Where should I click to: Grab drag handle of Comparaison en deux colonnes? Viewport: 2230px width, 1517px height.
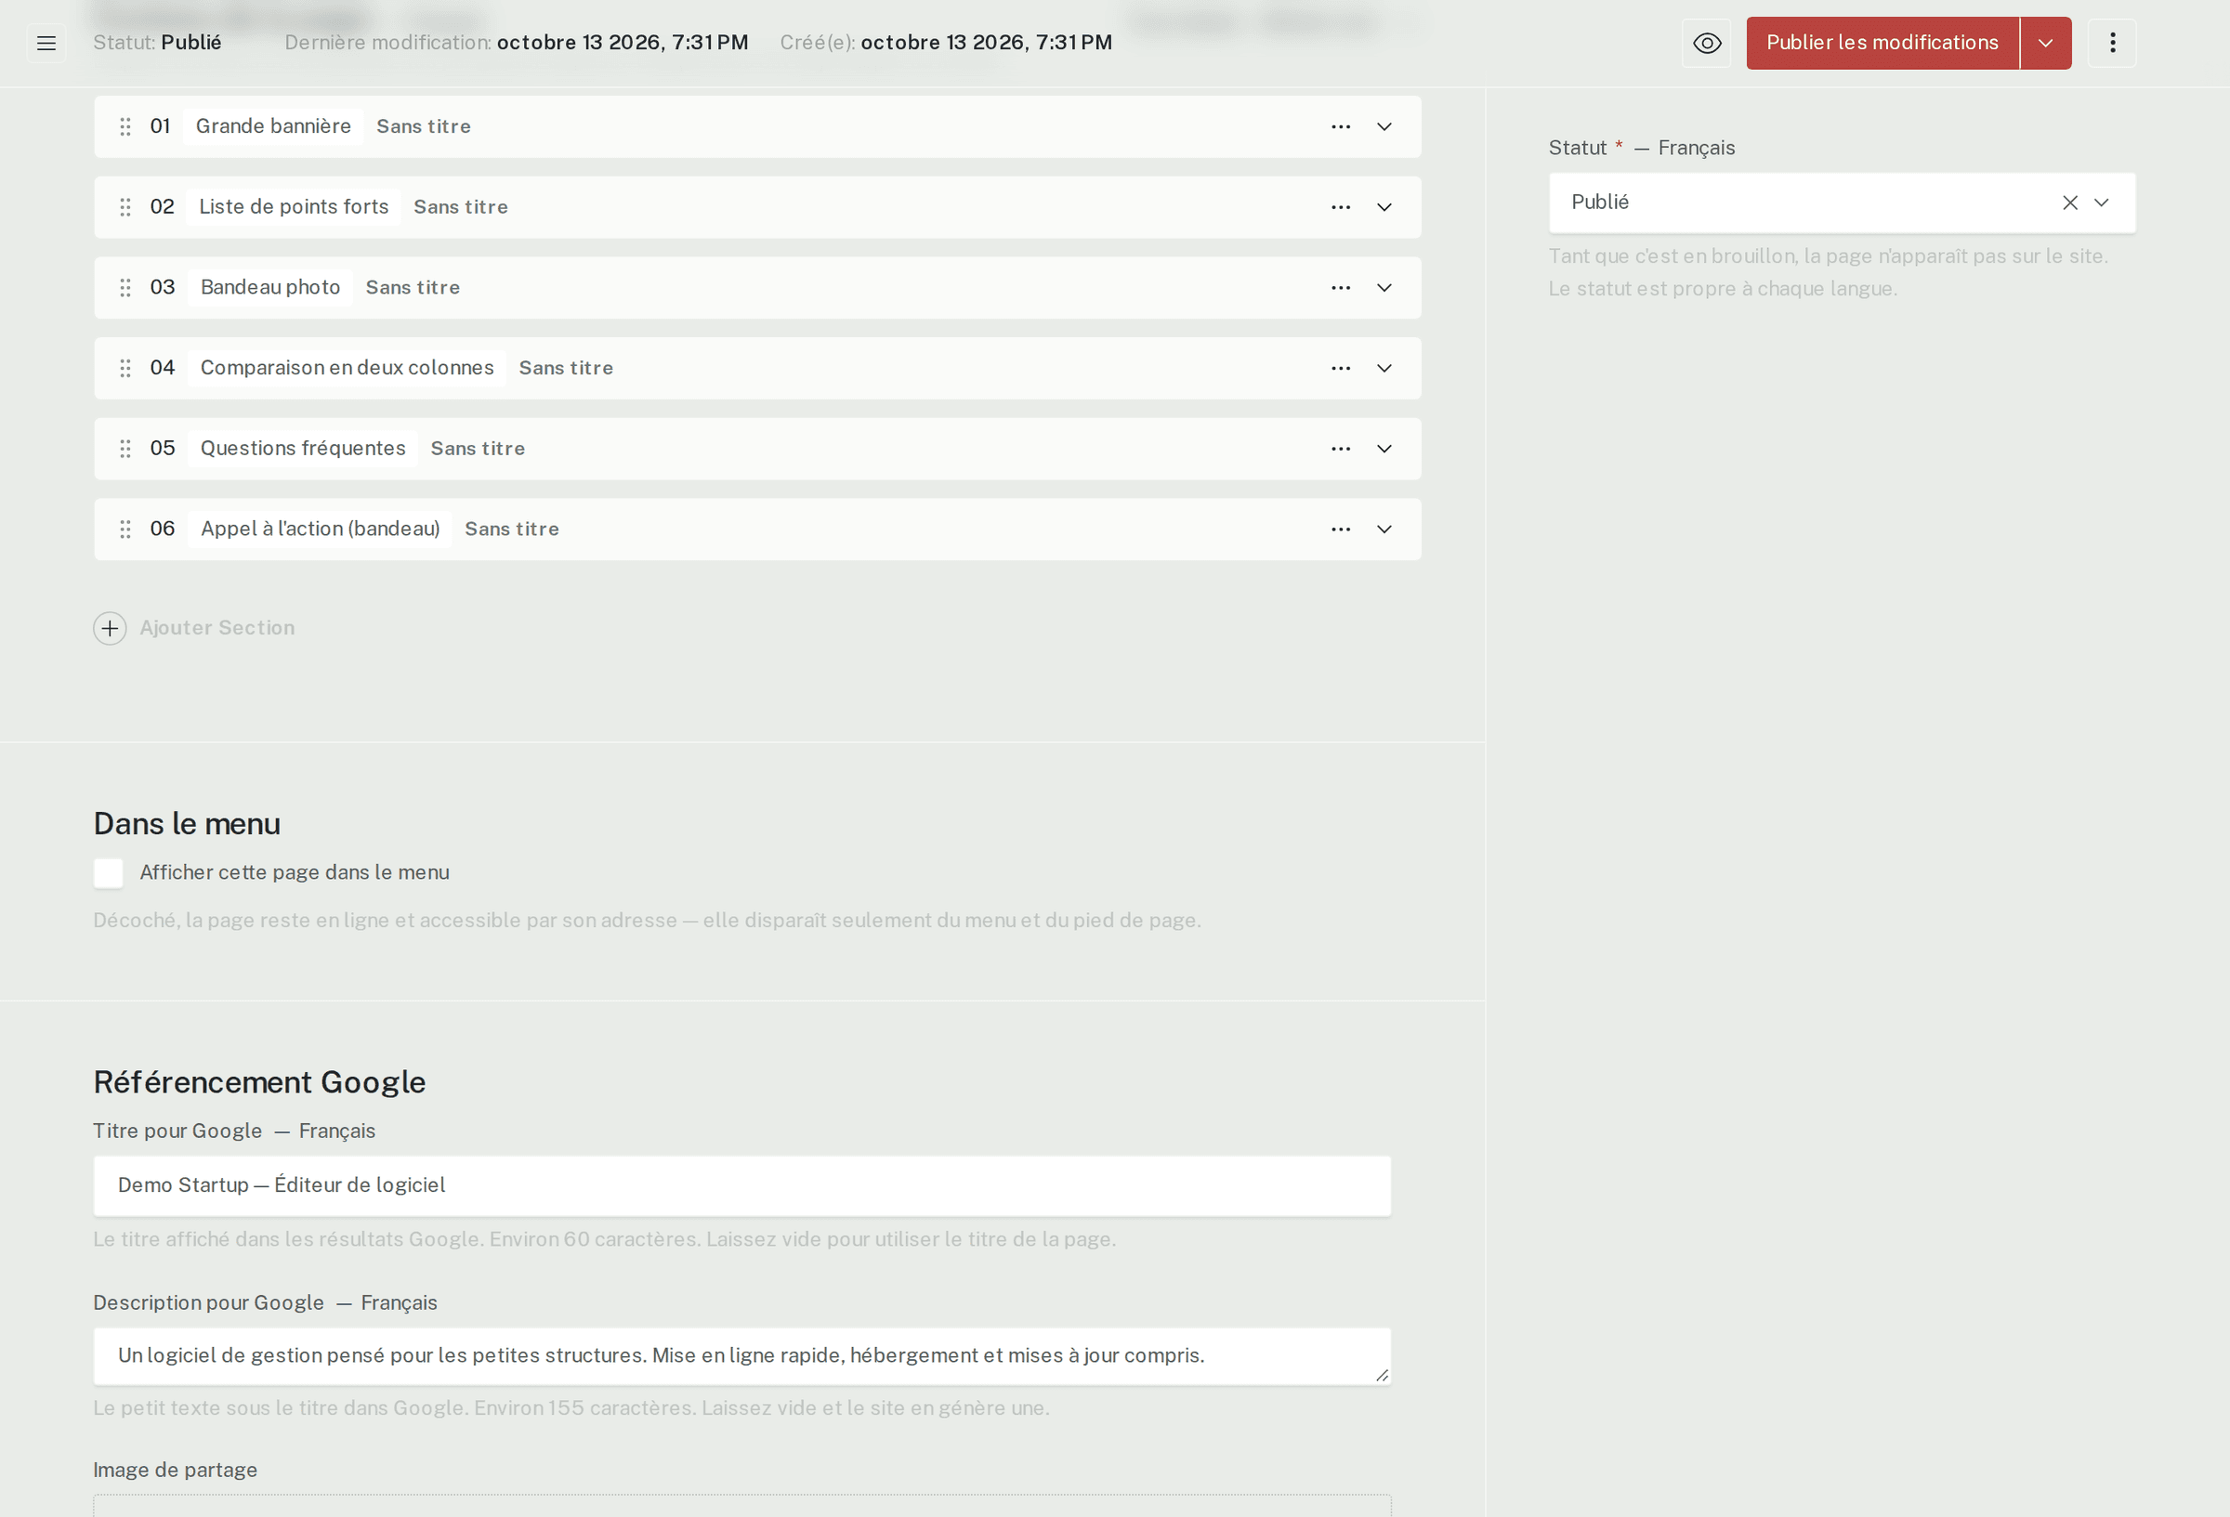pos(125,369)
